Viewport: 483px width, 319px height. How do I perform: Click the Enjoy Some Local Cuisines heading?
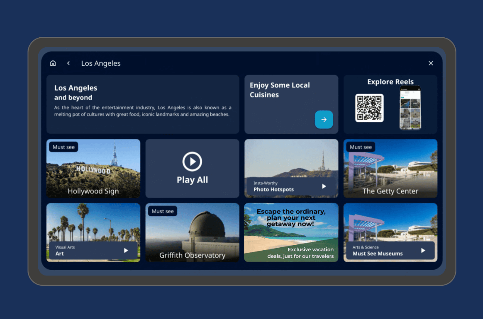tap(280, 90)
